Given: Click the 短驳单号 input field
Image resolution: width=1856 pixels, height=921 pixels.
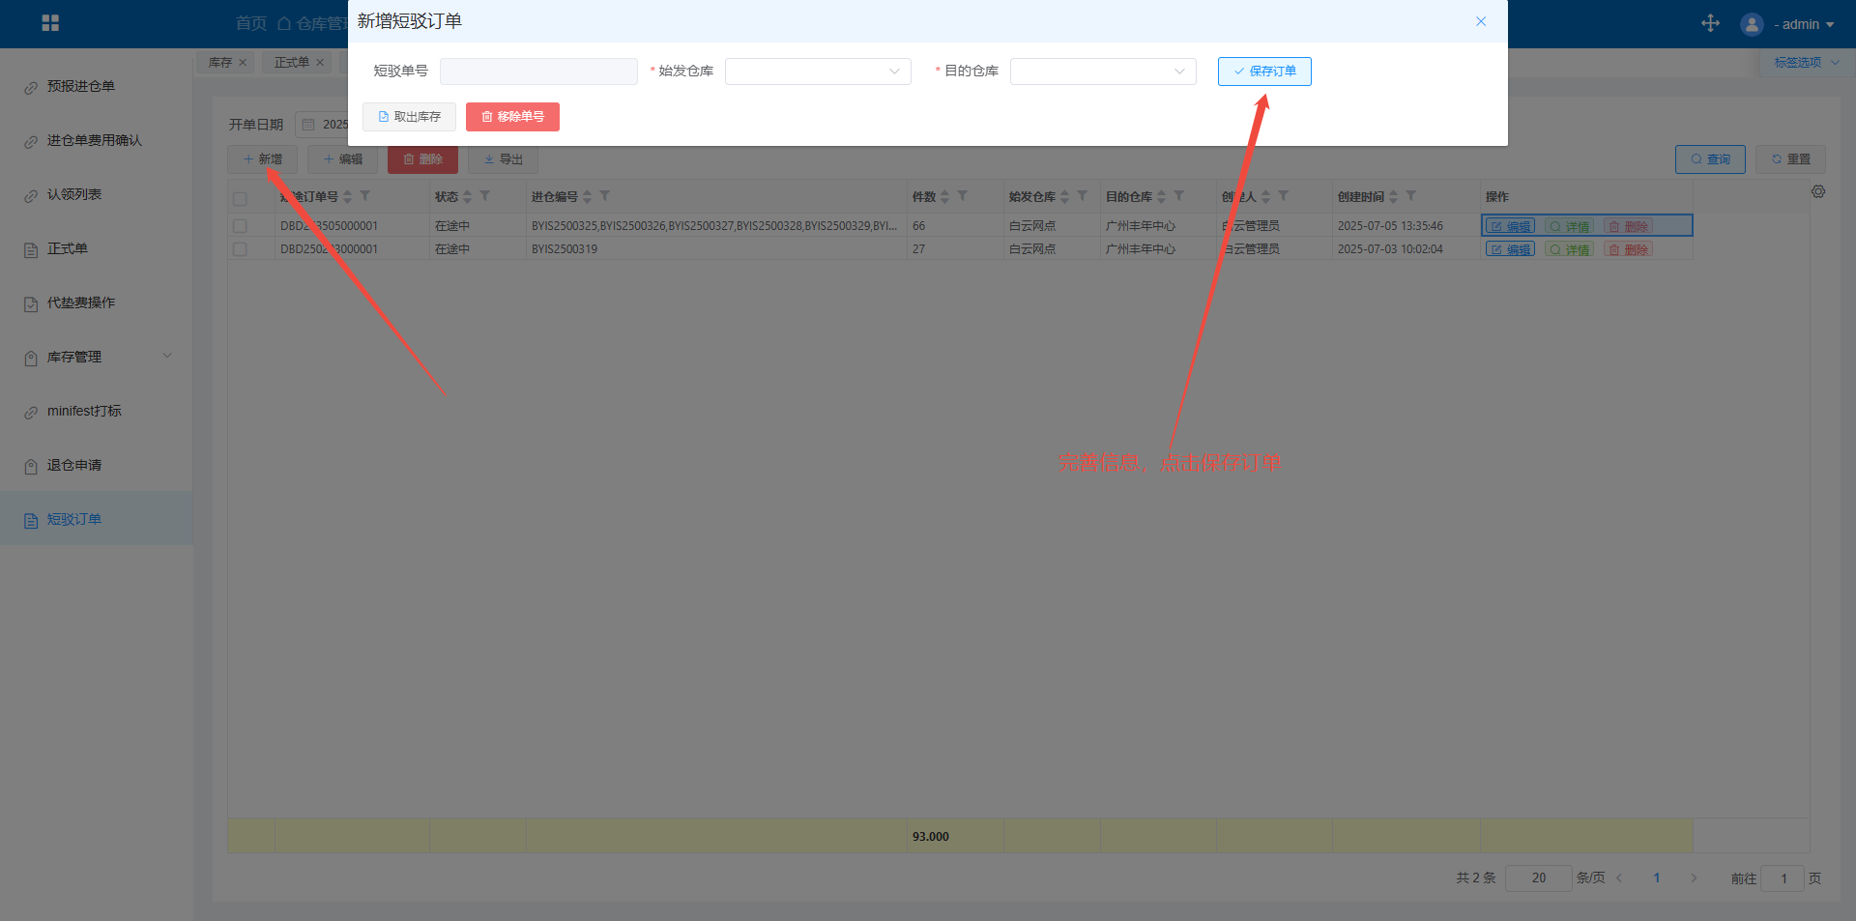Looking at the screenshot, I should [x=538, y=72].
